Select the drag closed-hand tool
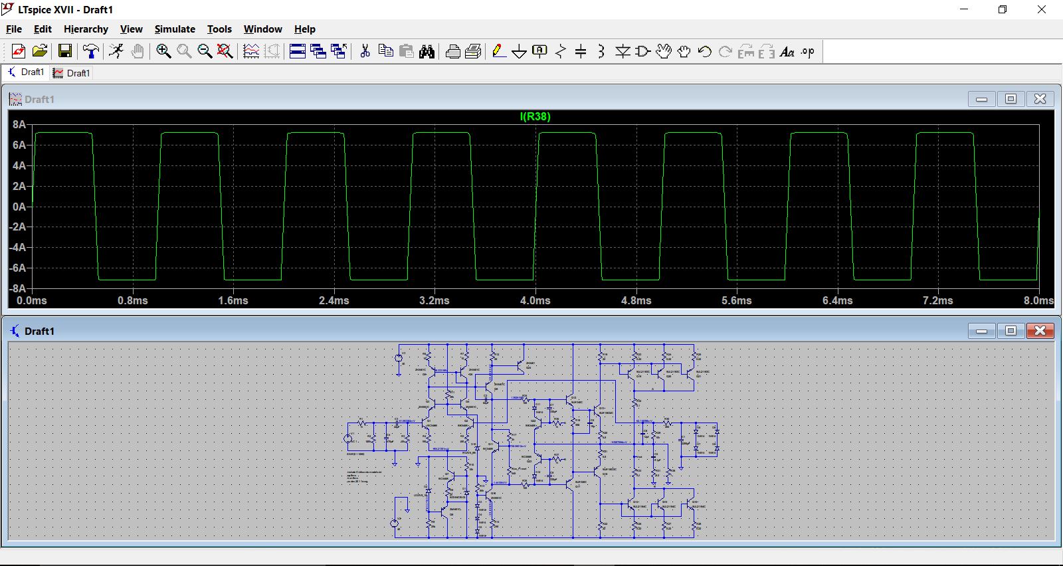 coord(684,51)
